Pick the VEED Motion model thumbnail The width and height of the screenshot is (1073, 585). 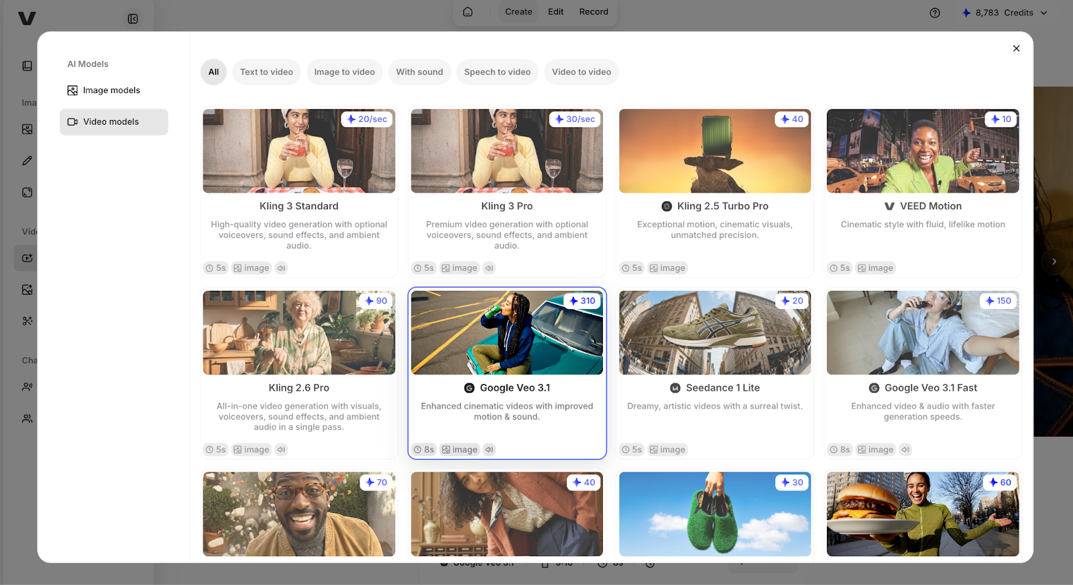[923, 151]
